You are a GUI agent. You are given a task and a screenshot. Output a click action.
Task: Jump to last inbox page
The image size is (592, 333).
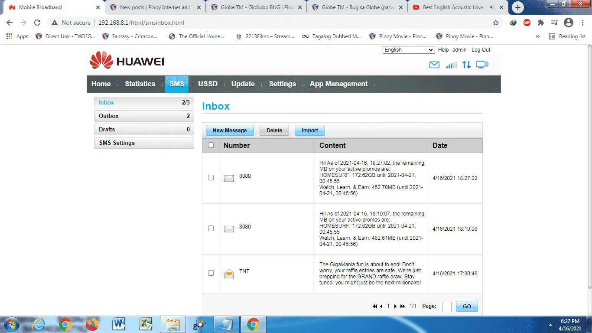pyautogui.click(x=403, y=307)
